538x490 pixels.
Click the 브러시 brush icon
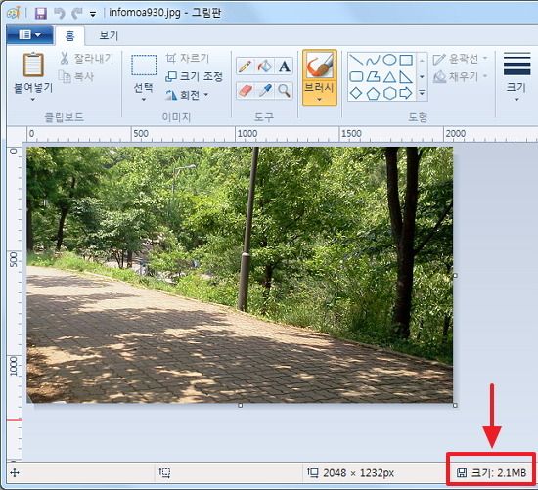click(320, 66)
